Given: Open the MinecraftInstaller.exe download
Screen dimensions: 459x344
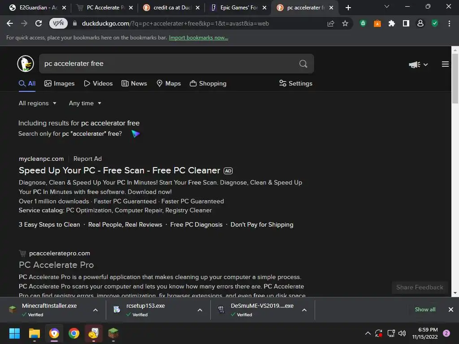Looking at the screenshot, I should (x=49, y=310).
